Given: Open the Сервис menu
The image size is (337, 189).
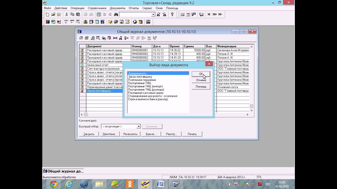Looking at the screenshot, I should coord(147,8).
